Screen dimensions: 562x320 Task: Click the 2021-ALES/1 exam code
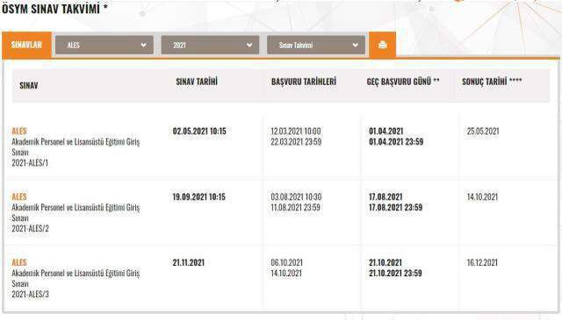[30, 163]
